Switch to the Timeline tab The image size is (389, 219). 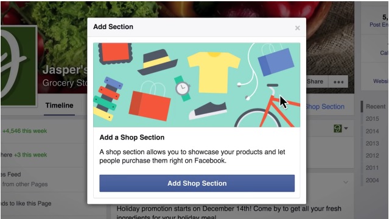pos(59,106)
